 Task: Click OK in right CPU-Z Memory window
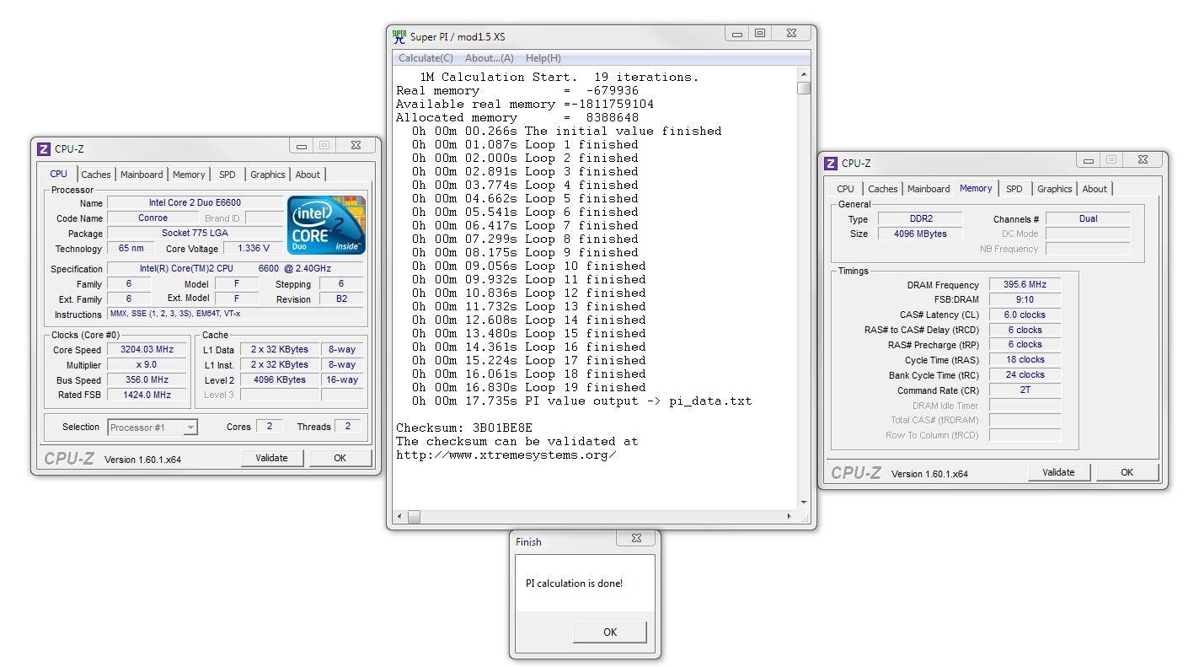[1127, 472]
